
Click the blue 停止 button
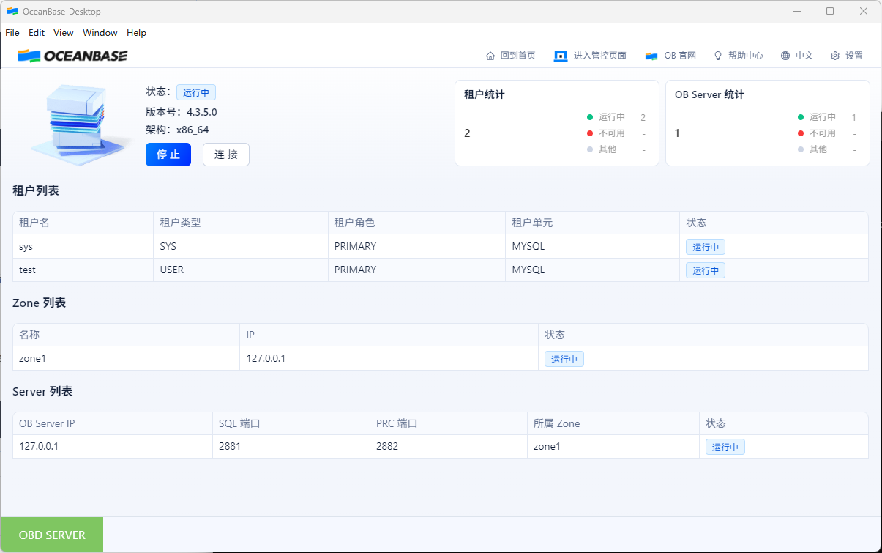(x=168, y=155)
